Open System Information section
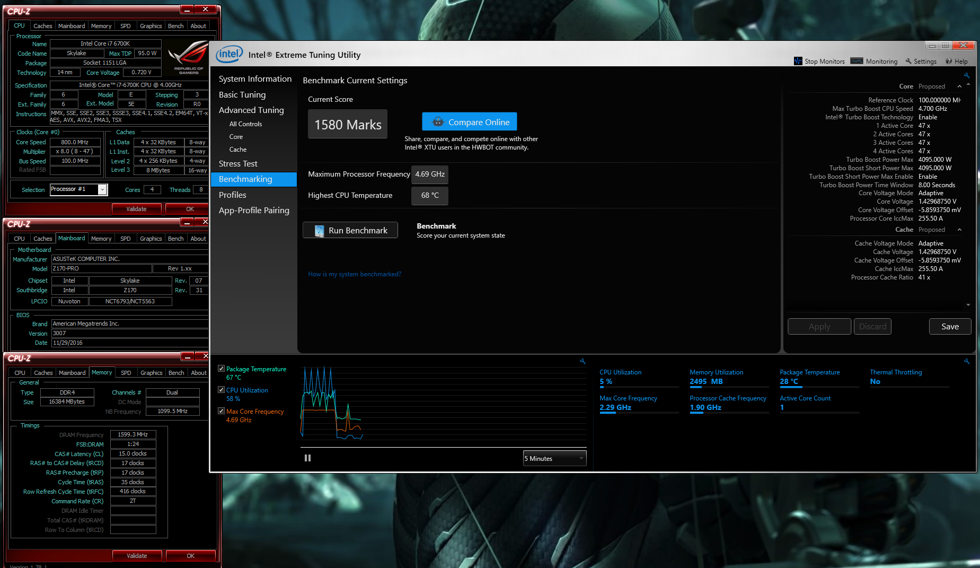The width and height of the screenshot is (980, 568). coord(255,79)
